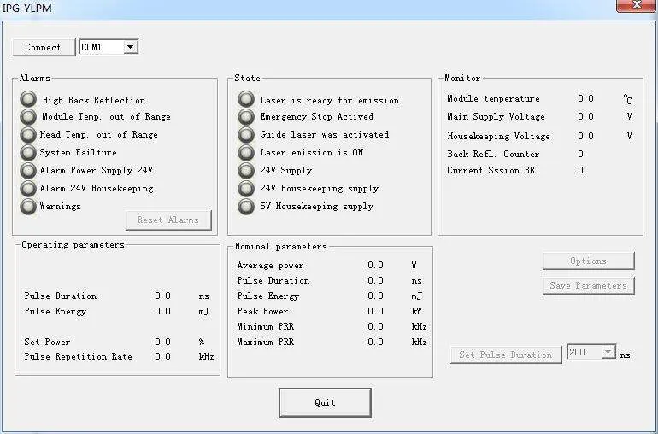658x434 pixels.
Task: Select the Back Refl. Counter value
Action: coord(580,154)
